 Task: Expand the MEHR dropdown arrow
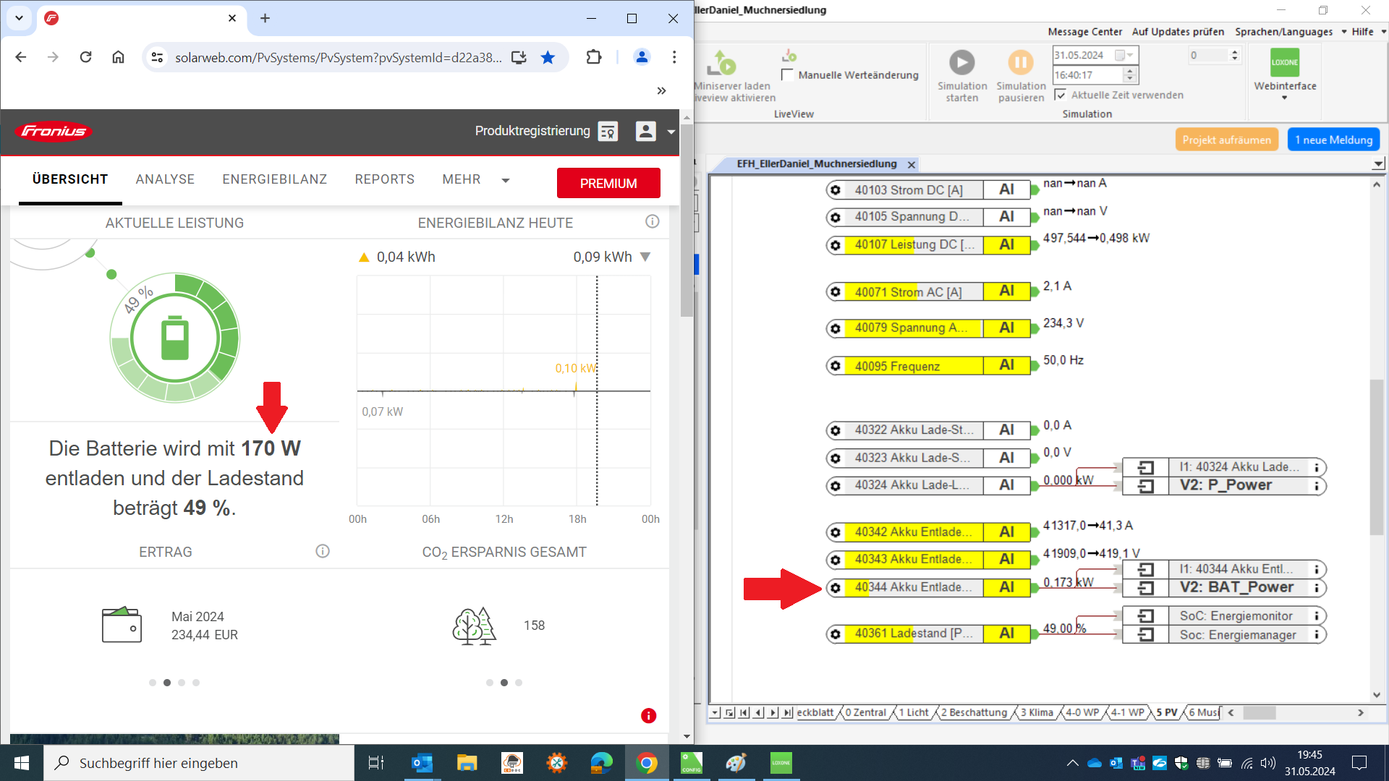click(x=505, y=180)
